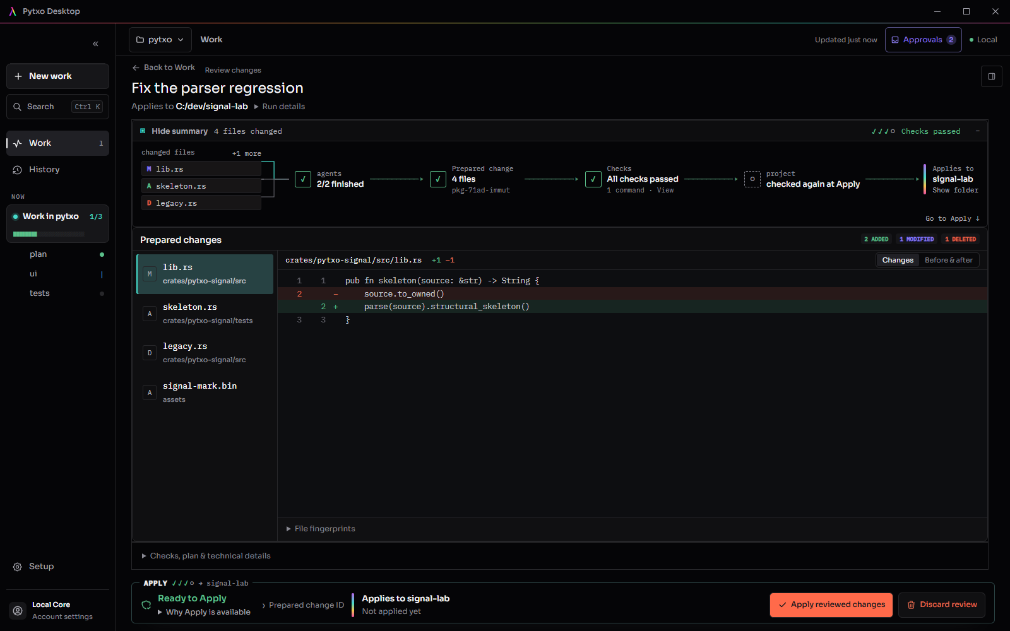Click the Pytxo app logo

point(13,11)
